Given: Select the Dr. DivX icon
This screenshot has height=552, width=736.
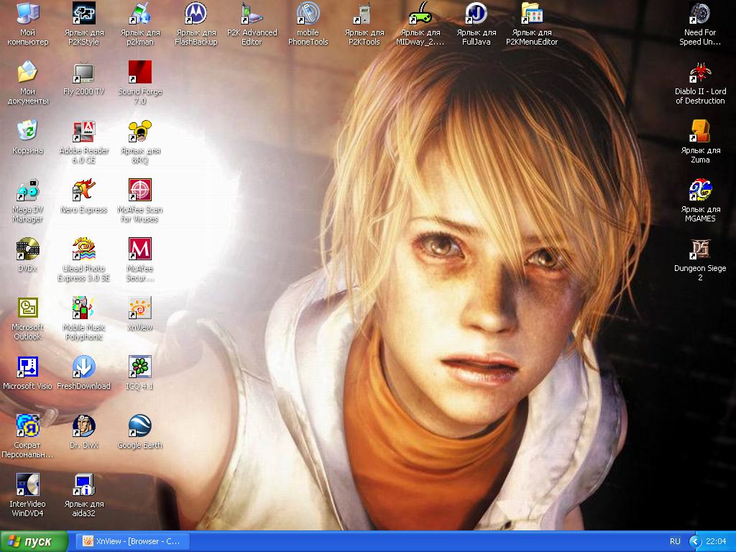Looking at the screenshot, I should (x=83, y=425).
